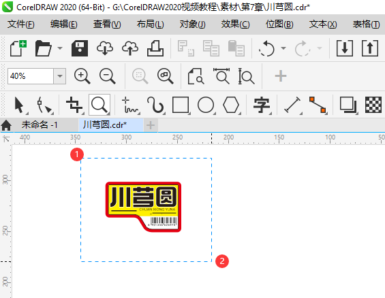The height and width of the screenshot is (298, 385).
Task: Click the Import icon
Action: tap(345, 48)
